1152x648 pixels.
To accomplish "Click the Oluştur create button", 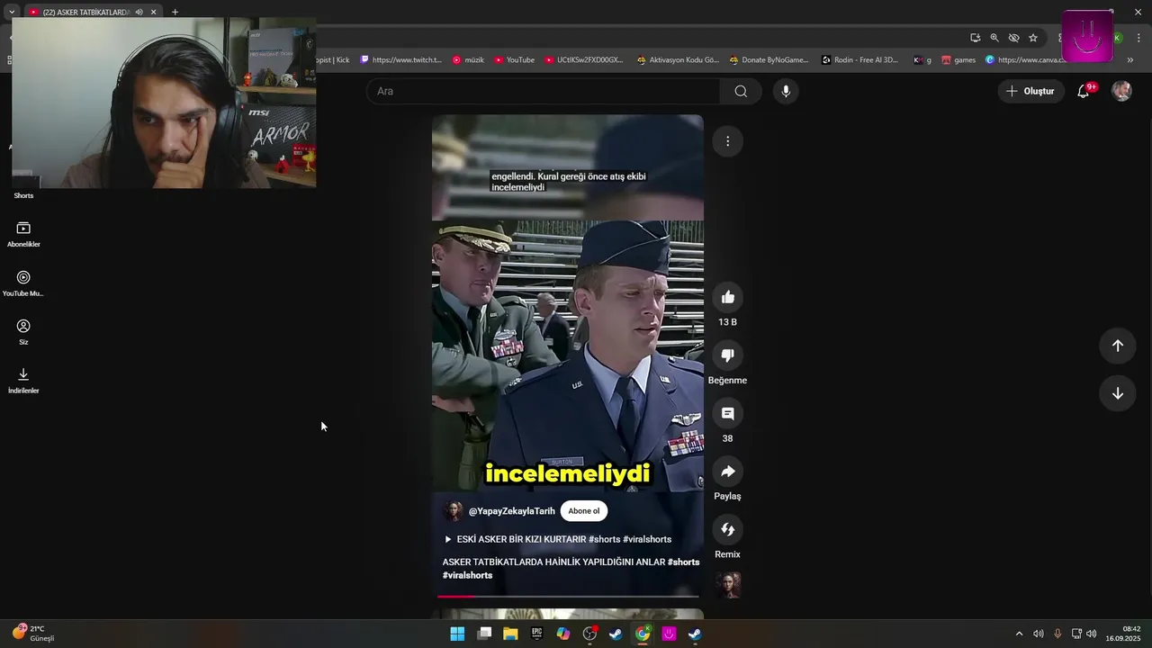I will 1030,91.
